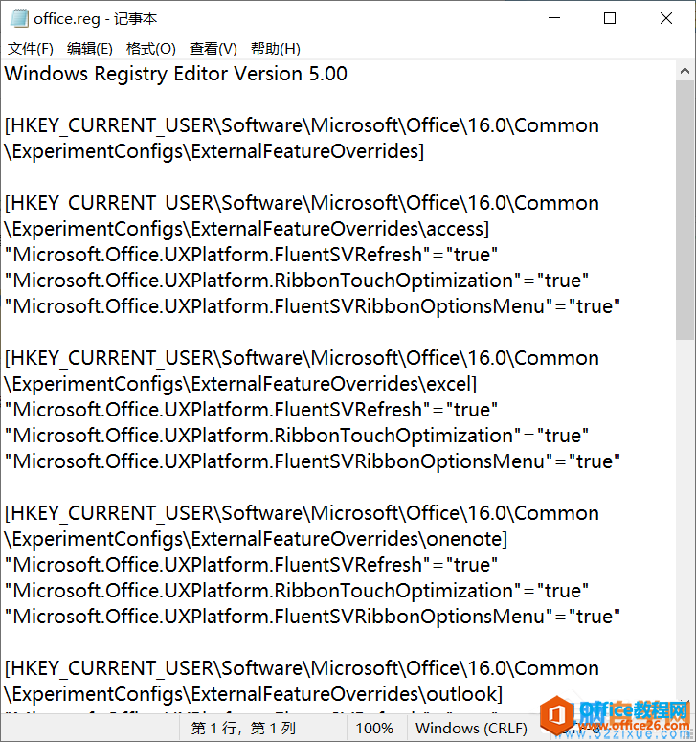This screenshot has width=696, height=742.
Task: Click RibbonTouchOptimization line under access key
Action: coord(297,281)
